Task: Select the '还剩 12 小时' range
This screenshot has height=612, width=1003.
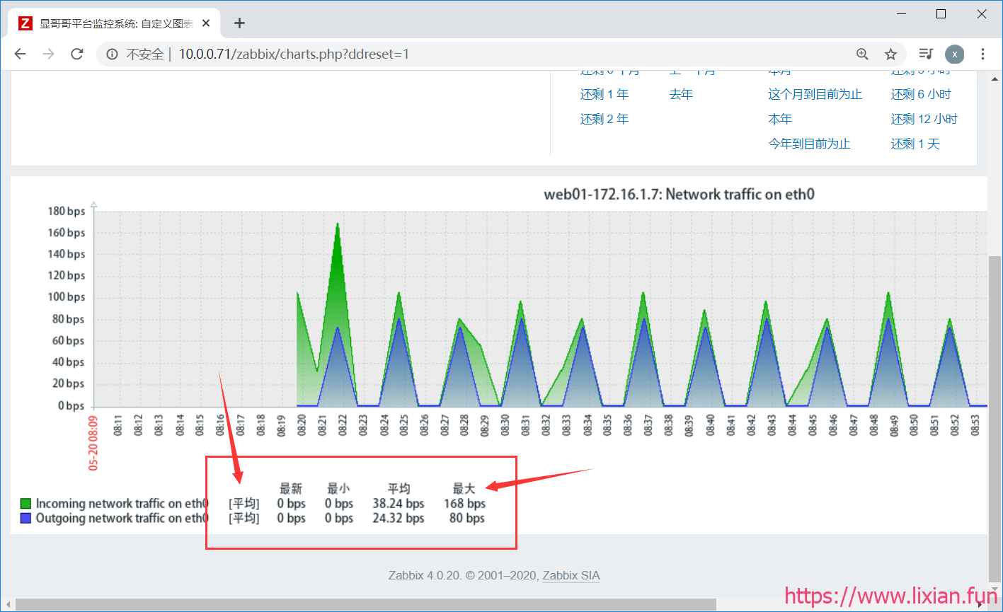Action: point(924,119)
